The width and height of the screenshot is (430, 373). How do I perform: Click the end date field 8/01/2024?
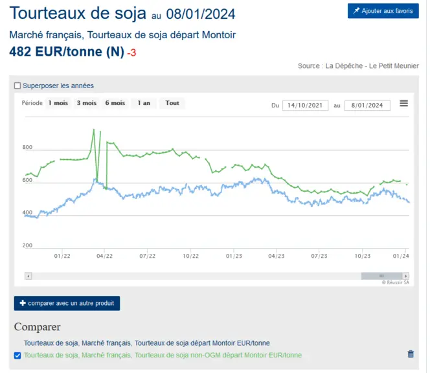(367, 106)
